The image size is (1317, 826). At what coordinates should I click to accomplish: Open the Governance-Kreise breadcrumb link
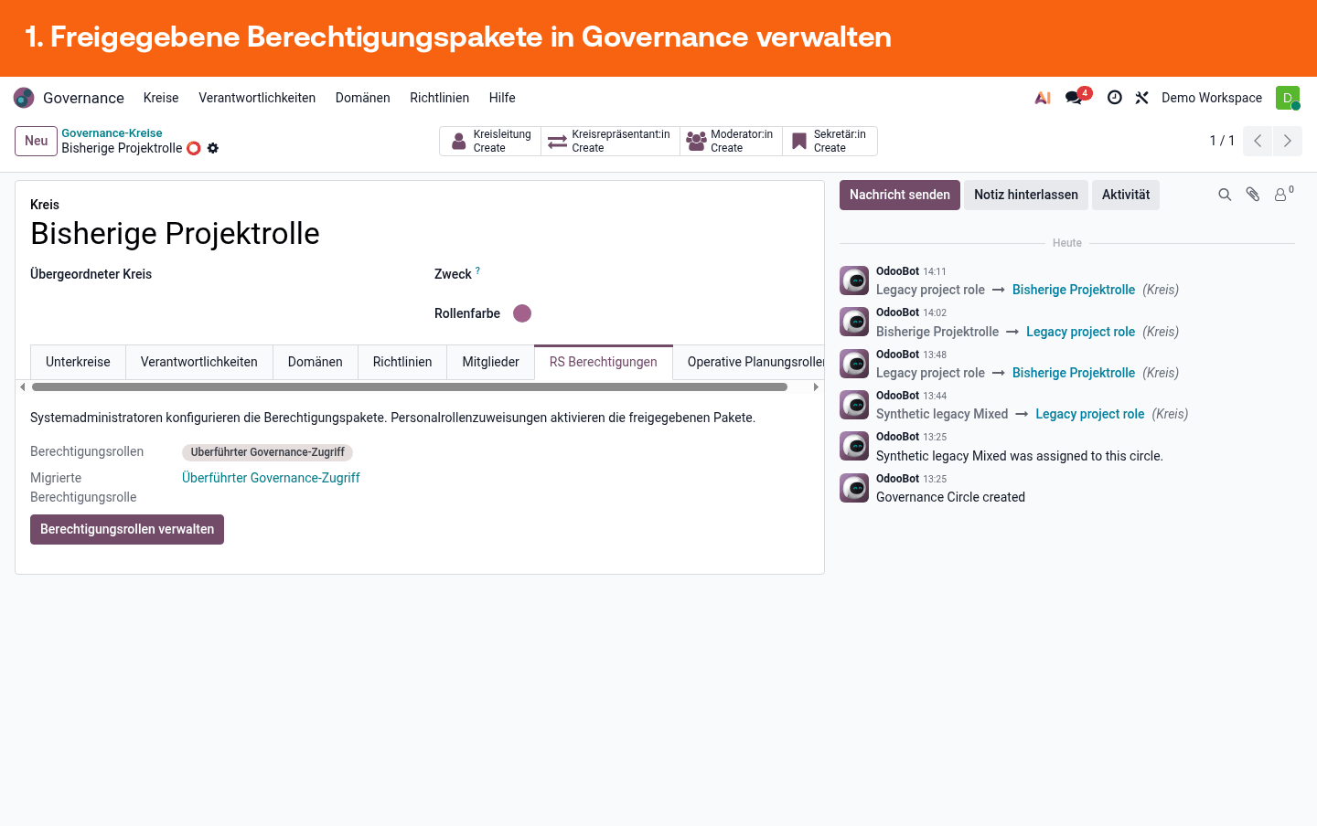(112, 133)
